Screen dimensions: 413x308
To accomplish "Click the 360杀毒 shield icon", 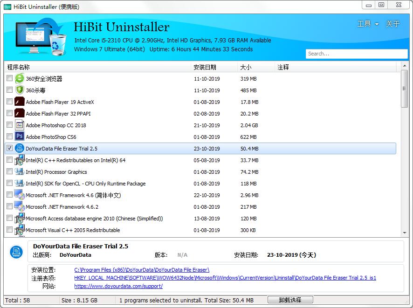I will point(20,90).
